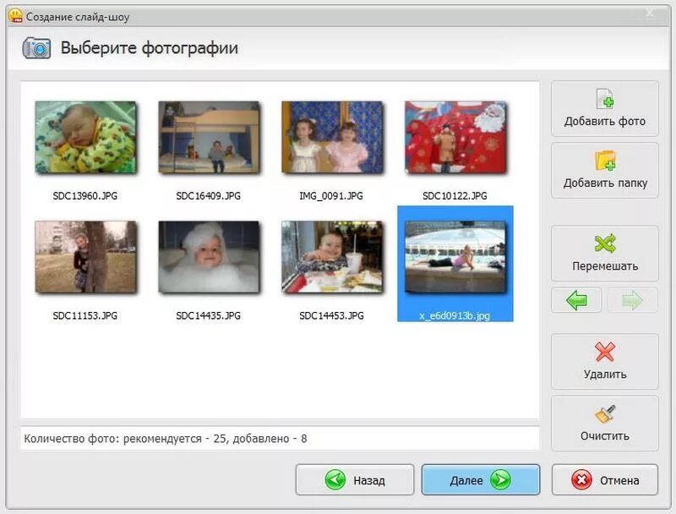Image resolution: width=676 pixels, height=514 pixels.
Task: Click the smiley app icon in title bar
Action: [15, 16]
